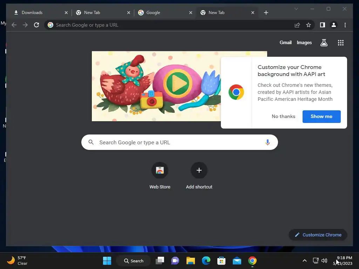The width and height of the screenshot is (359, 269).
Task: Go forward using the forward arrow
Action: click(x=25, y=25)
